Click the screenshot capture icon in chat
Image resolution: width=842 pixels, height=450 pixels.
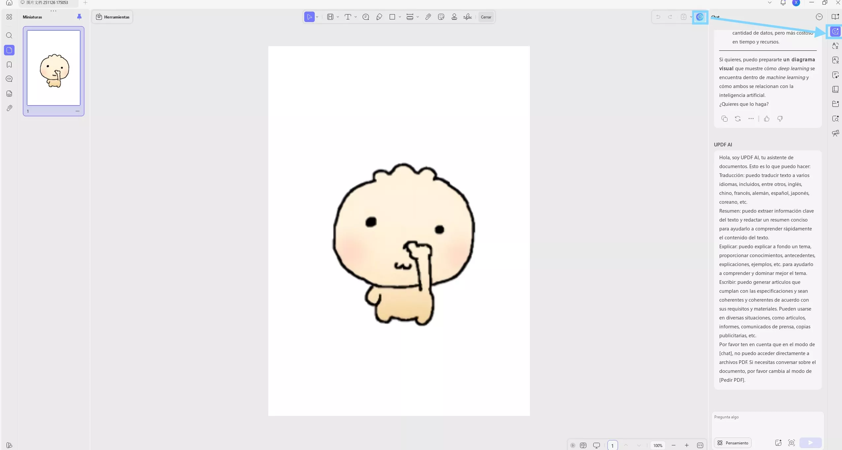pos(792,443)
